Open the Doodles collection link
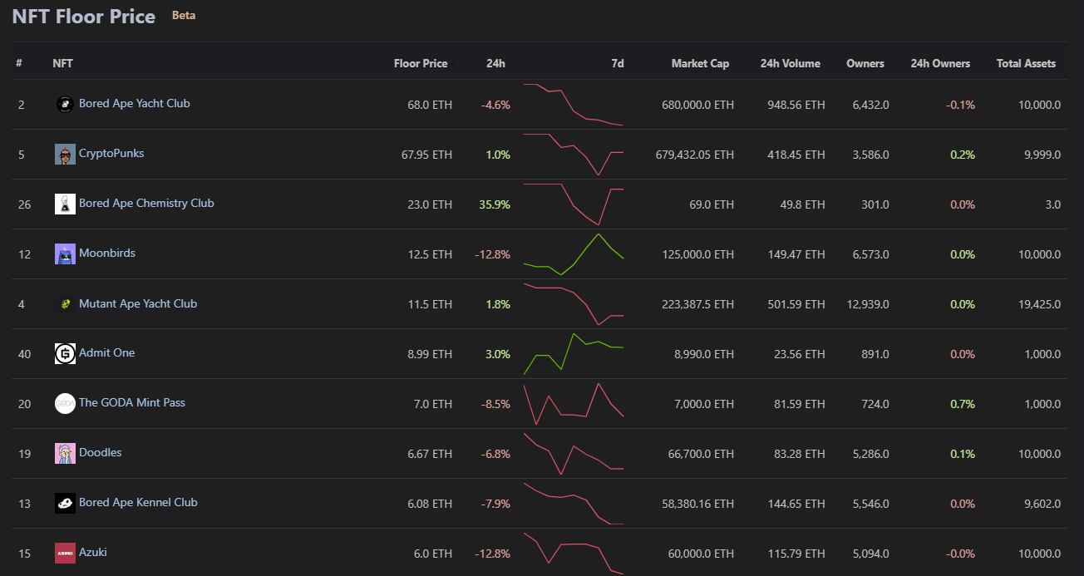Image resolution: width=1084 pixels, height=576 pixels. point(101,453)
